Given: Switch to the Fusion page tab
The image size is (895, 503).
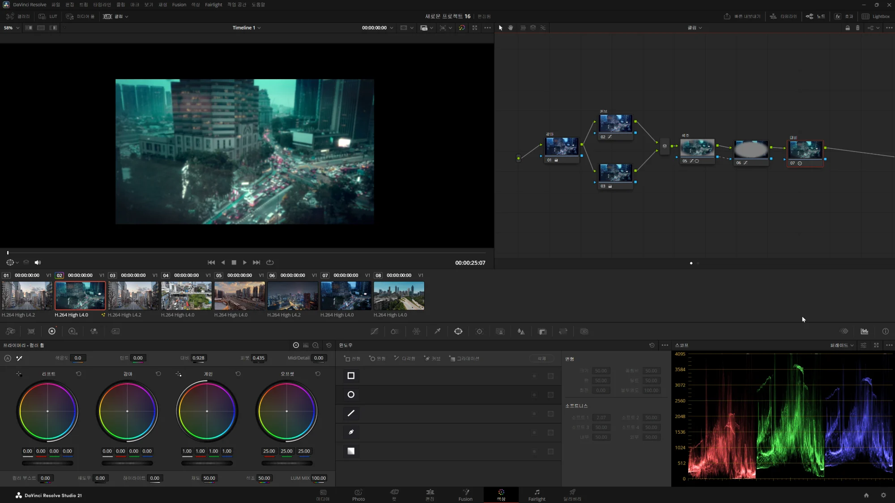Looking at the screenshot, I should point(465,495).
